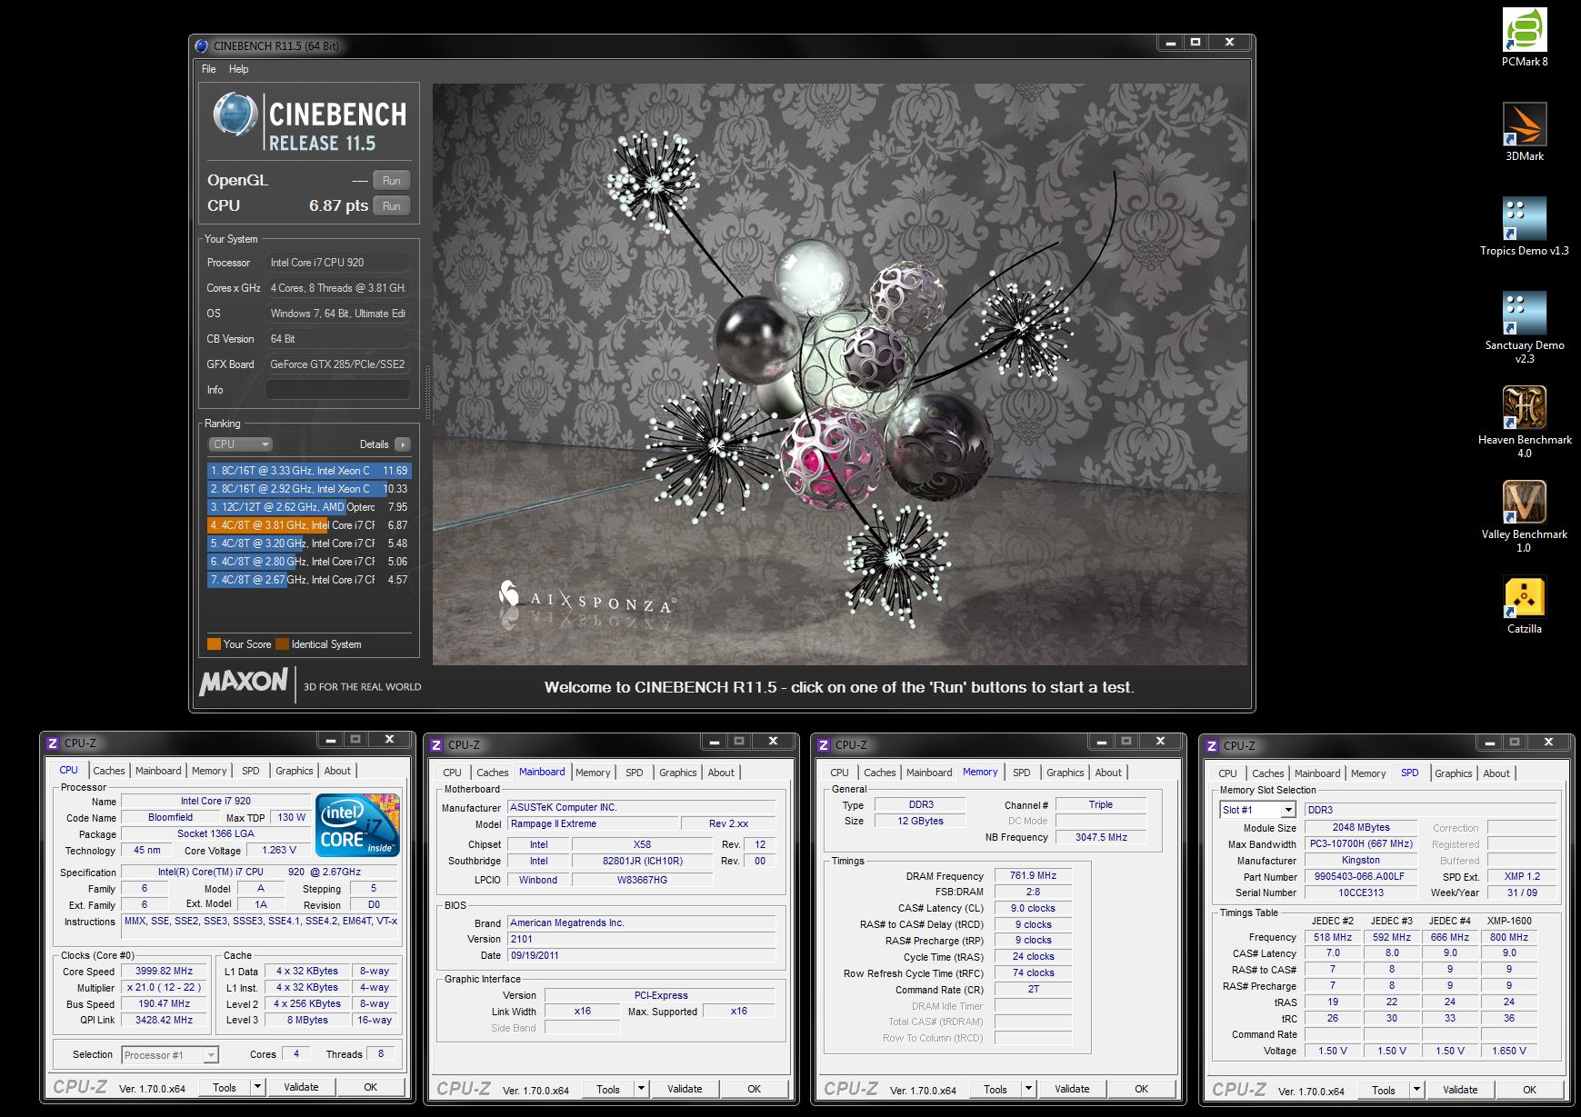Image resolution: width=1581 pixels, height=1117 pixels.
Task: Click Validate in Memory CPU-Z window
Action: 1072,1089
